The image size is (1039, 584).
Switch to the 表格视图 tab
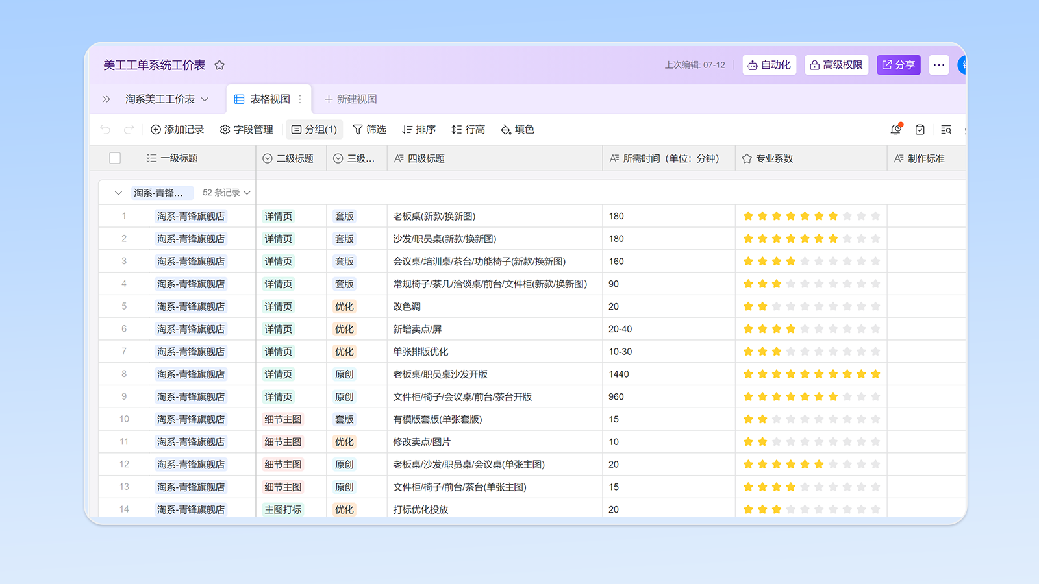pyautogui.click(x=269, y=99)
